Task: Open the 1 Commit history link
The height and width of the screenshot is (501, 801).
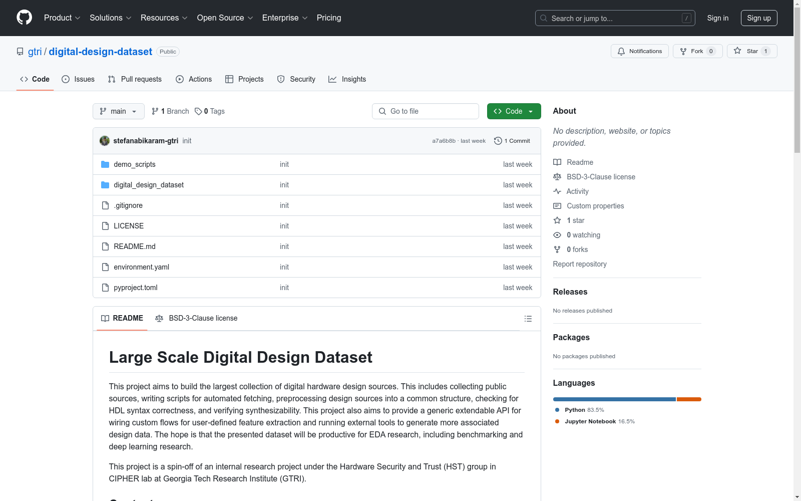Action: (512, 141)
